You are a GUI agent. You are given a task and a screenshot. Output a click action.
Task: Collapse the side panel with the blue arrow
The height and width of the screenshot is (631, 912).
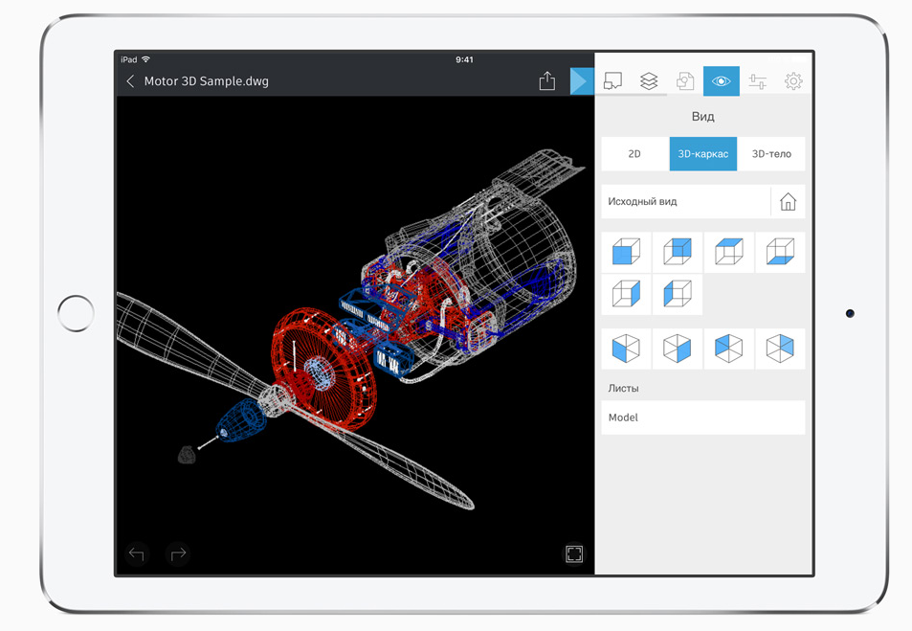(580, 81)
